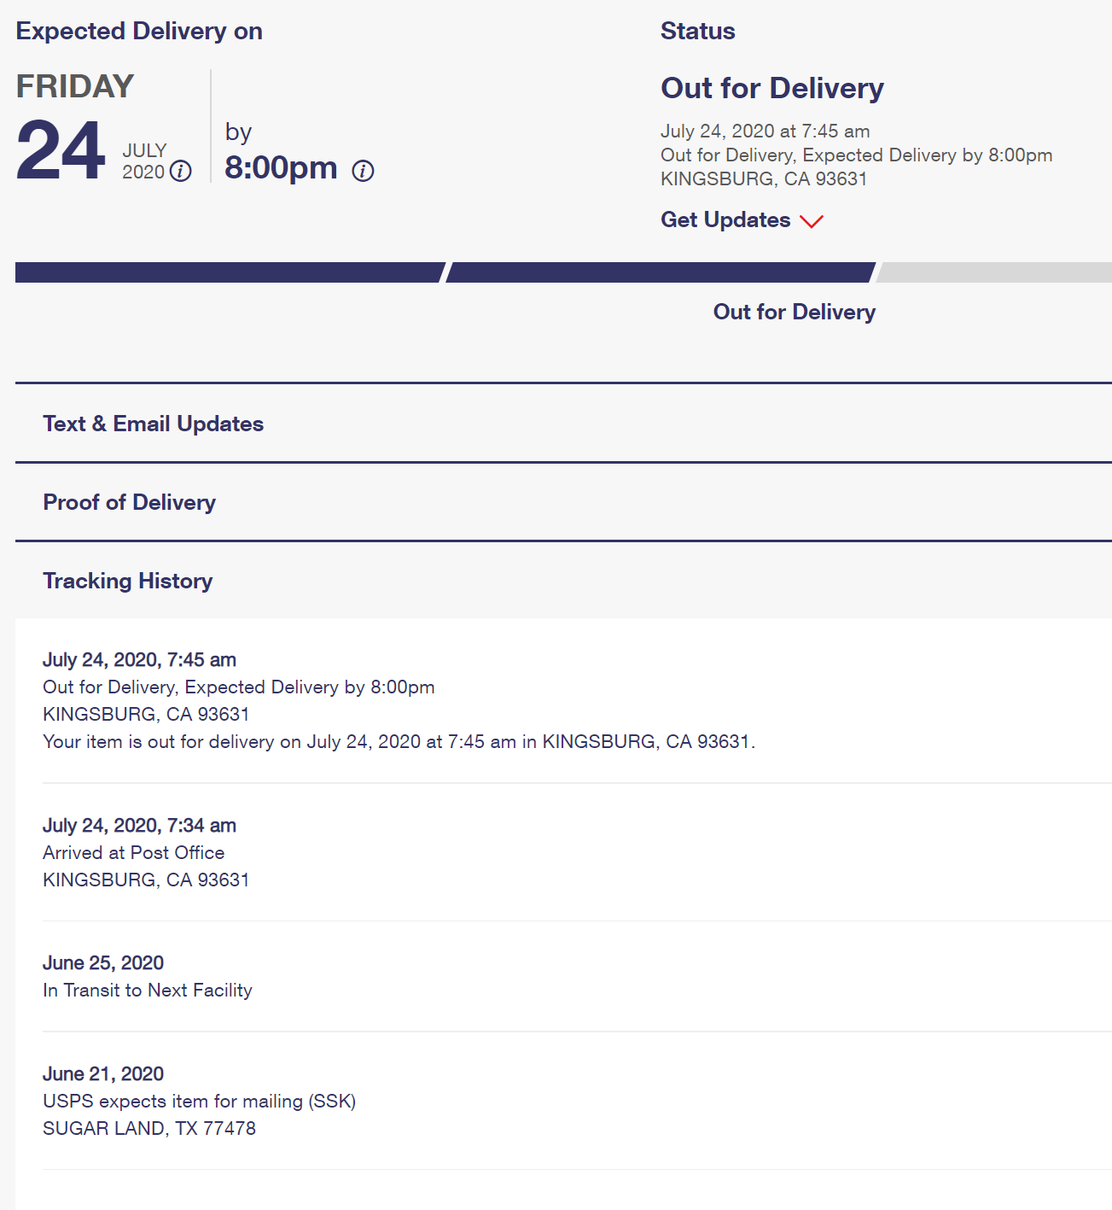This screenshot has width=1112, height=1210.
Task: Click the In Transit to Next Facility entry
Action: point(148,990)
